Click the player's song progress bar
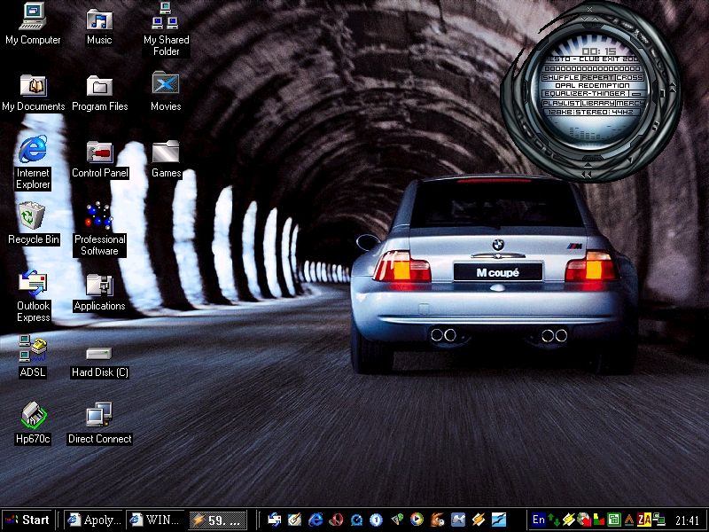The image size is (709, 532). click(x=592, y=68)
